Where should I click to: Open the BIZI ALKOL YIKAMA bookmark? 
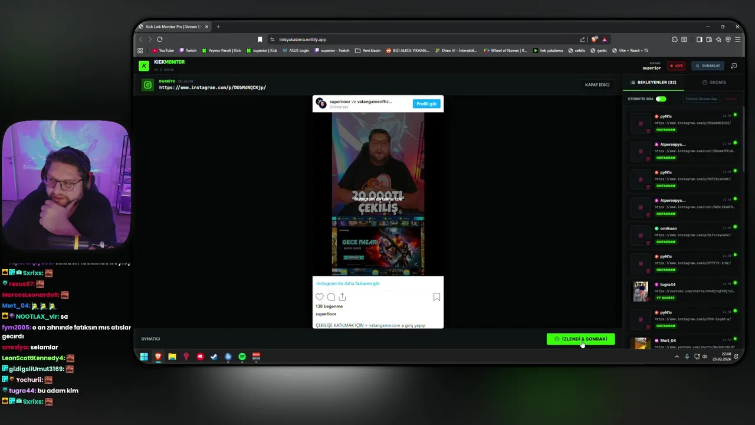[408, 50]
